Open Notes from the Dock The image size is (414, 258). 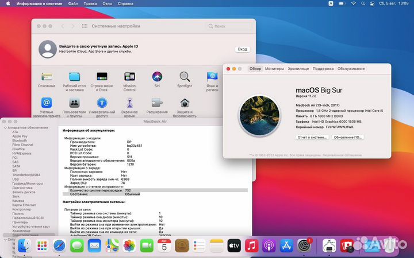(x=217, y=246)
